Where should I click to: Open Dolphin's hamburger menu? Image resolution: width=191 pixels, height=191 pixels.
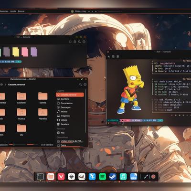[85, 85]
